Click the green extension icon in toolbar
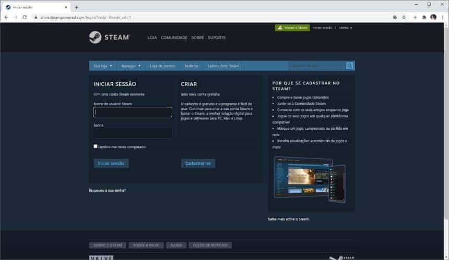 pos(415,17)
